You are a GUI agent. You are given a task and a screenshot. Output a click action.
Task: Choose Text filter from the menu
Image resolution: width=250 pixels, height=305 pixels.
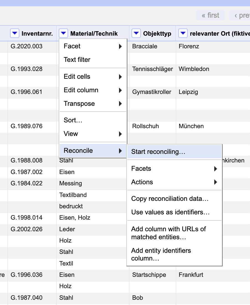[x=77, y=60]
